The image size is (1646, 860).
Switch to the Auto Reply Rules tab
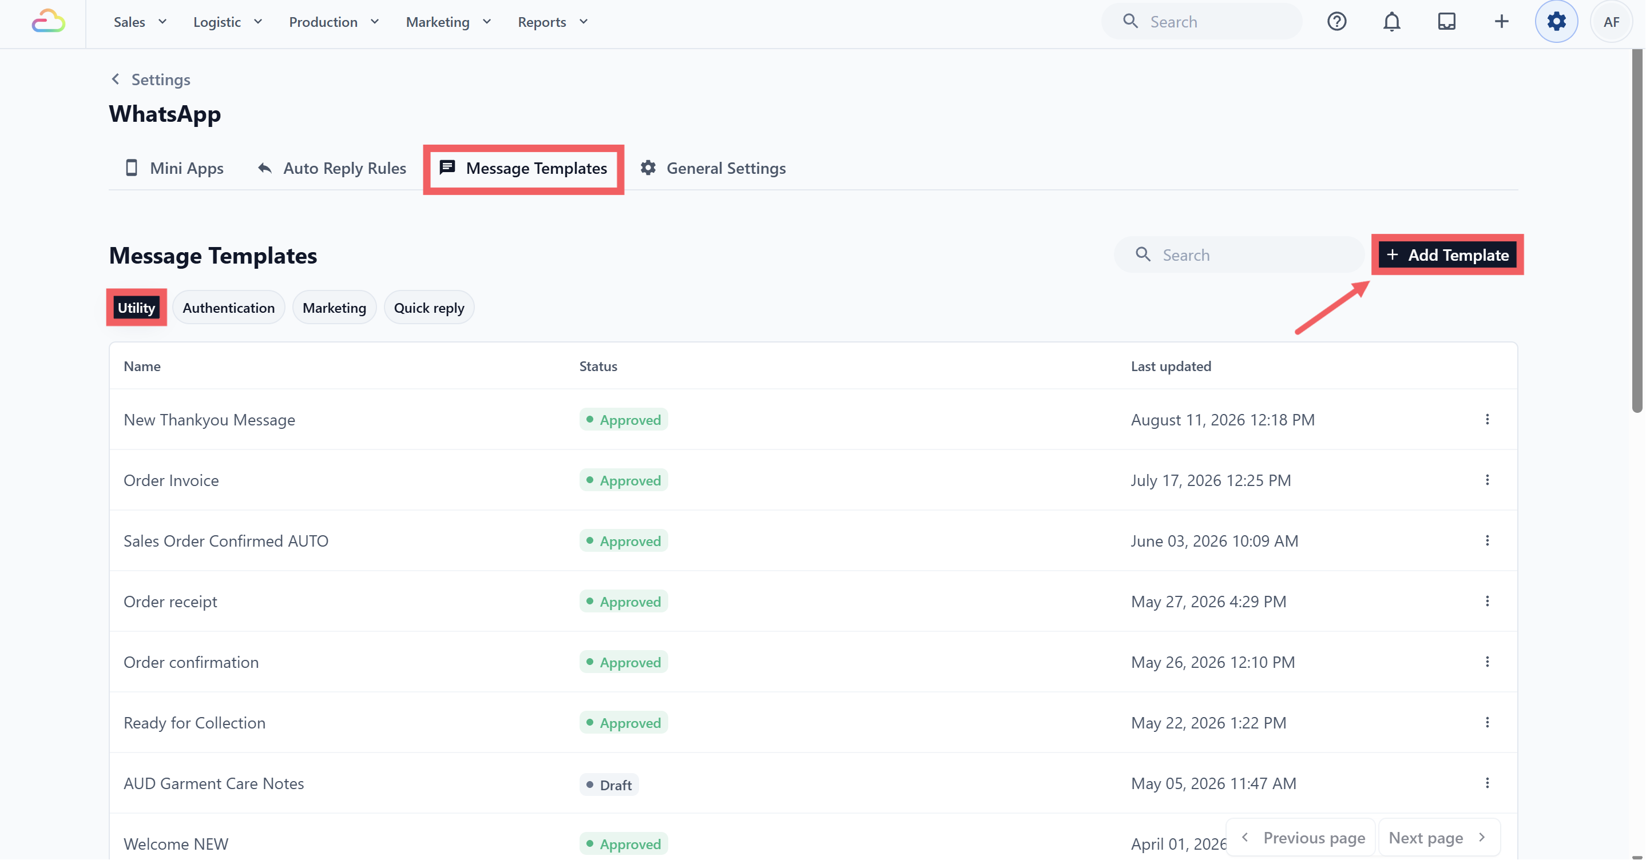332,168
